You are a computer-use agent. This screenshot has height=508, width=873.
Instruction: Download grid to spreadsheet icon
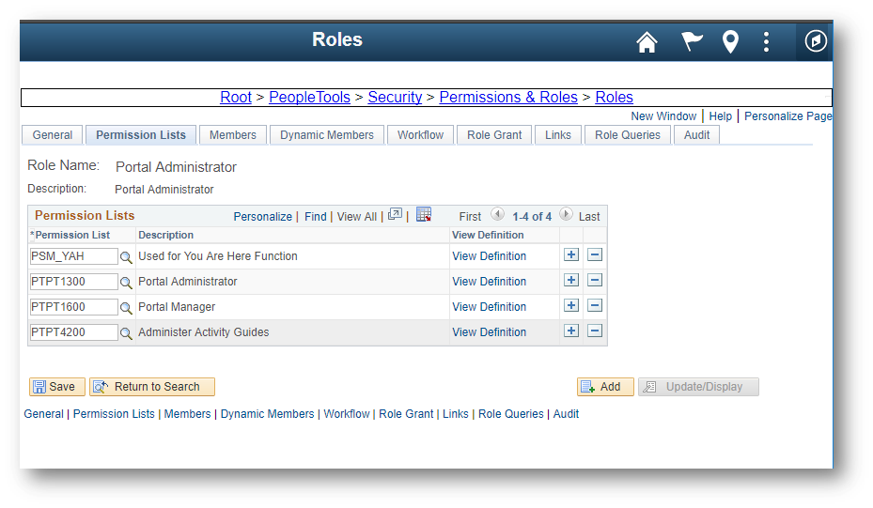click(424, 214)
